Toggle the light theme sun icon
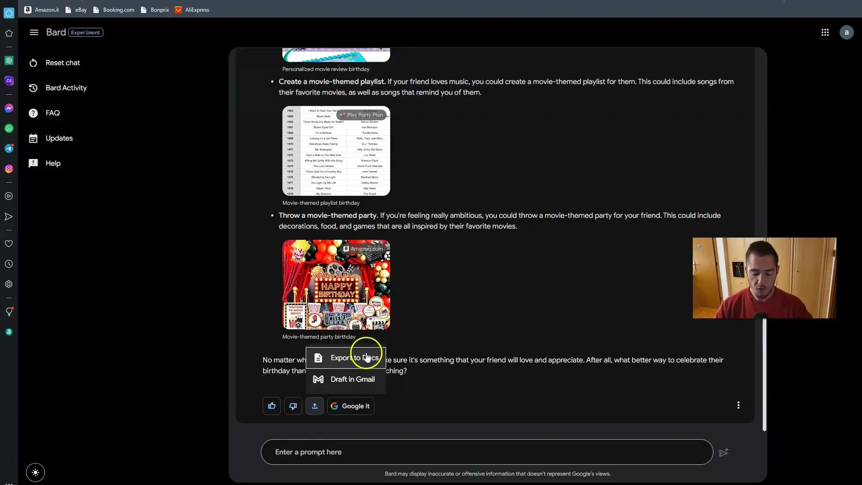The image size is (862, 485). [x=35, y=472]
